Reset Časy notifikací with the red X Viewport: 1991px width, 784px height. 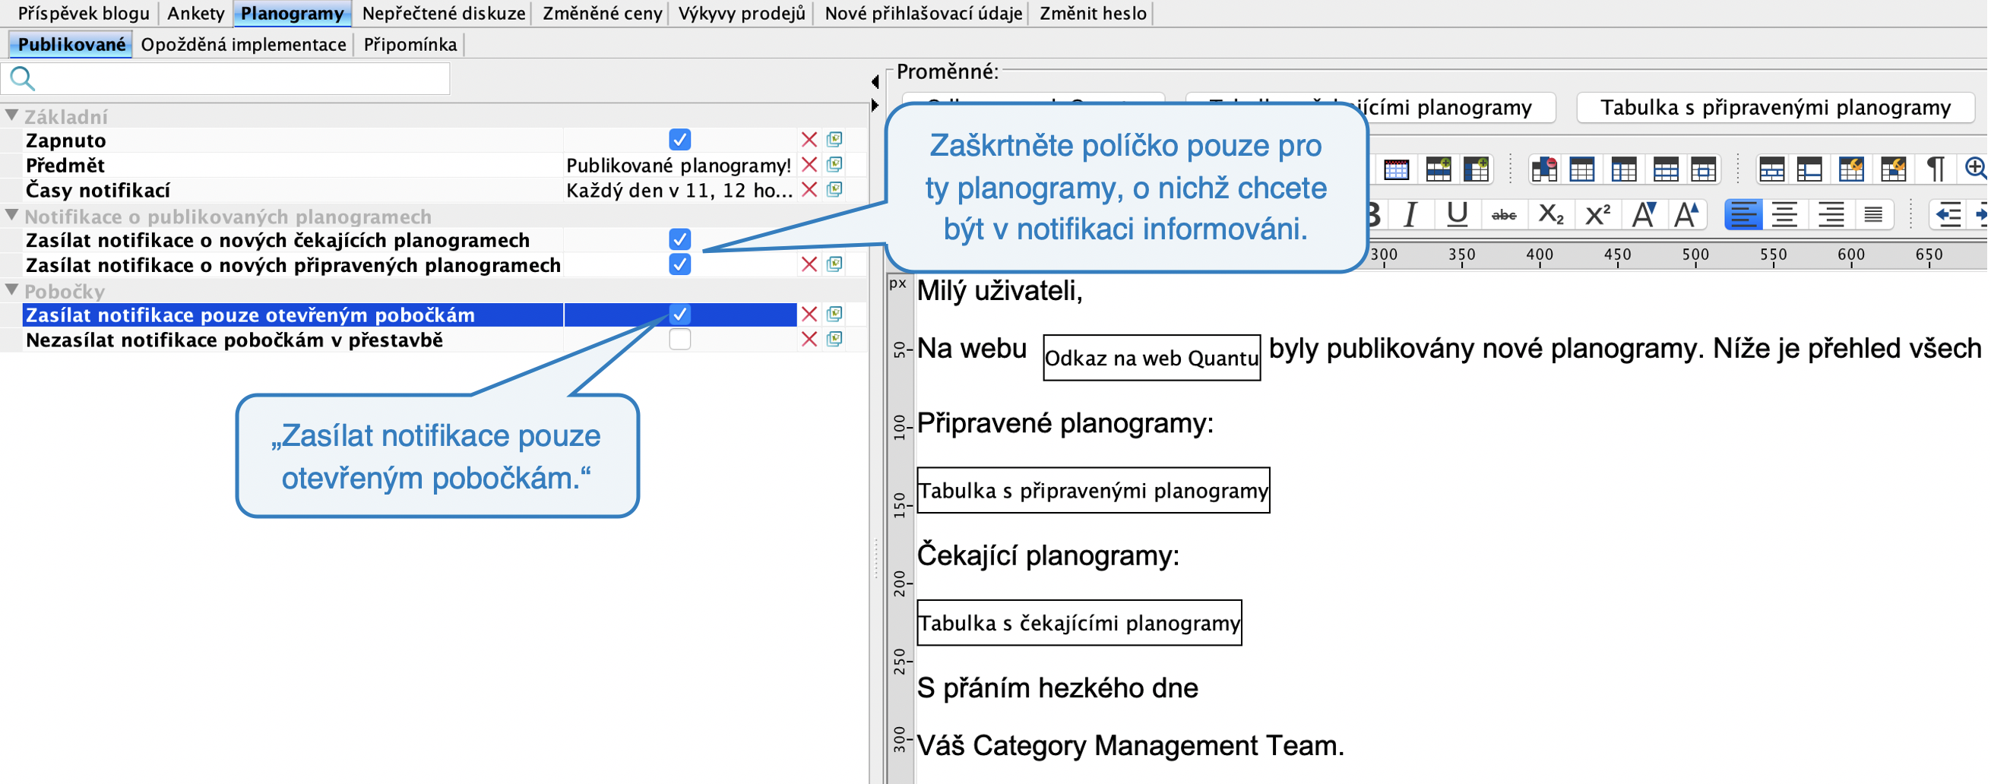(810, 190)
